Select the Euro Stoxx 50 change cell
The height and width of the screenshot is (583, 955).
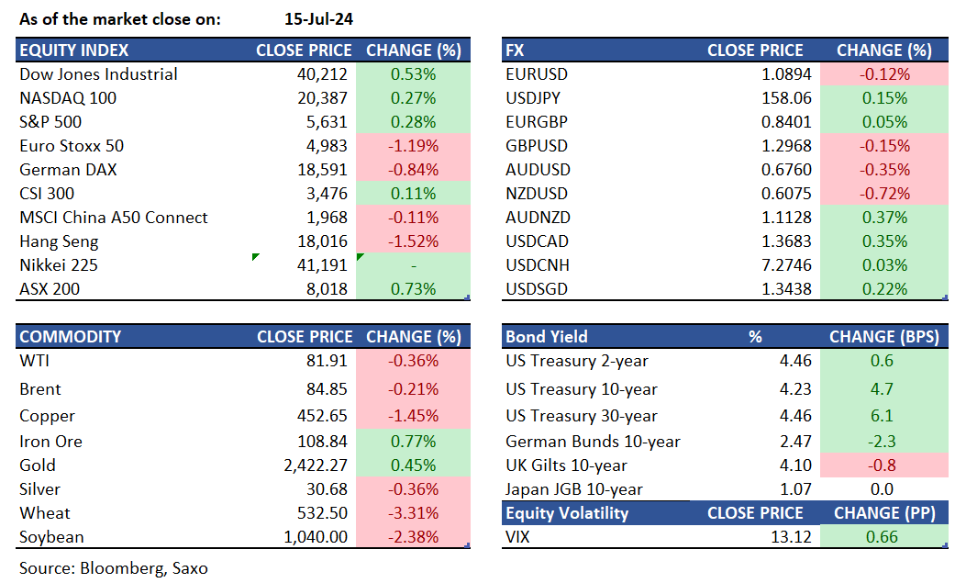[x=413, y=146]
